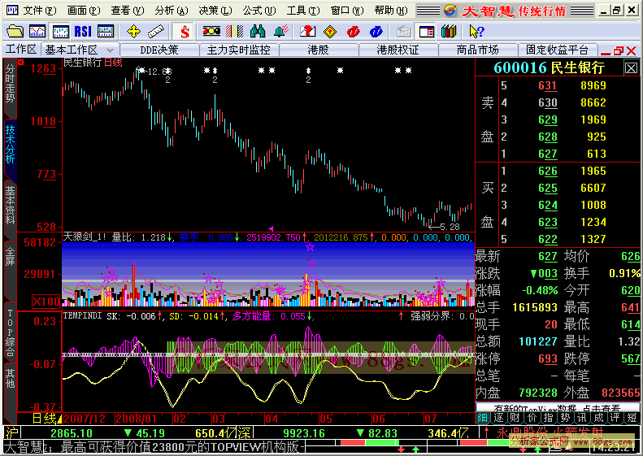Select the 其他 side tab

click(10, 379)
